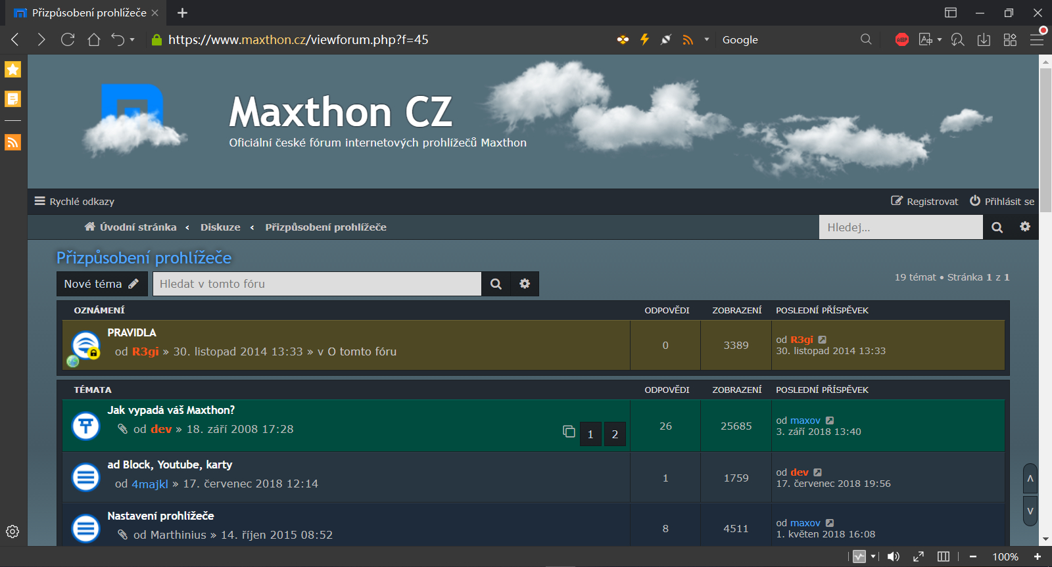Click the undo closed tab arrow
Screen dimensions: 1052x567
pos(118,39)
